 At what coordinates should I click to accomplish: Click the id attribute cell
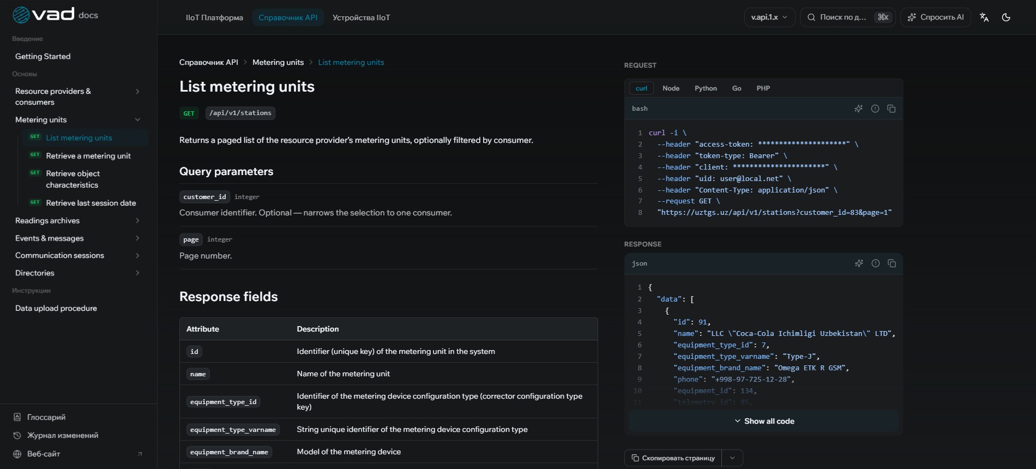tap(194, 352)
